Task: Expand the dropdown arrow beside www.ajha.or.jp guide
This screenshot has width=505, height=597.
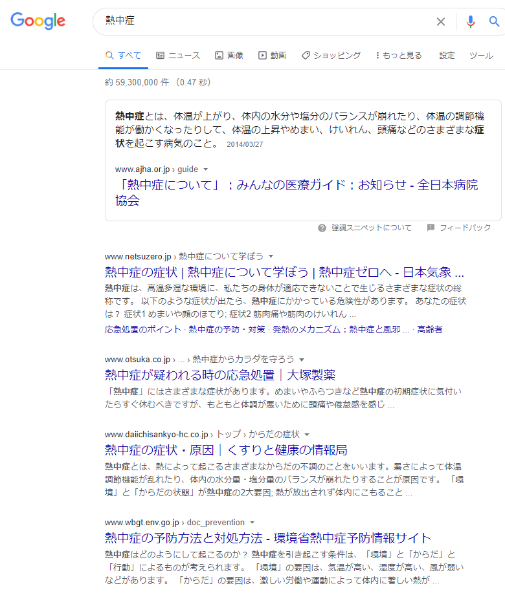Action: 206,169
